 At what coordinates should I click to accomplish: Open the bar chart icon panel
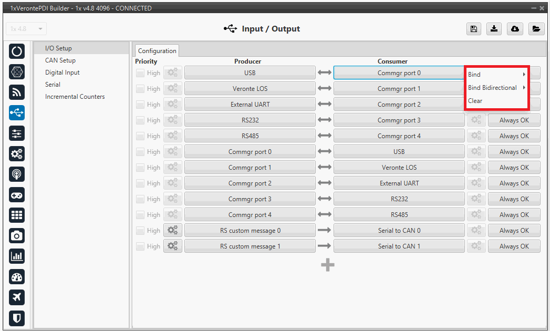pyautogui.click(x=17, y=256)
